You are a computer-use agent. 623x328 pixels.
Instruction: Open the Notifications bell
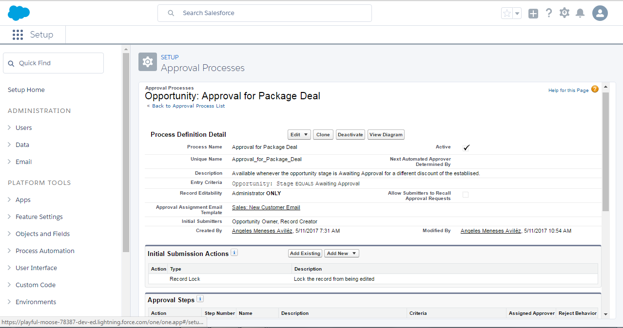[580, 13]
